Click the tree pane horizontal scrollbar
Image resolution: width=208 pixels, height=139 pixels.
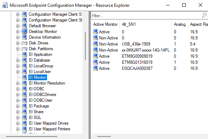click(x=32, y=136)
